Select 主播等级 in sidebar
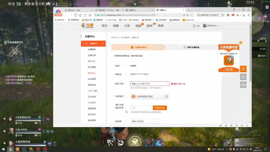Screen dimensions: 270x152 tap(91, 49)
